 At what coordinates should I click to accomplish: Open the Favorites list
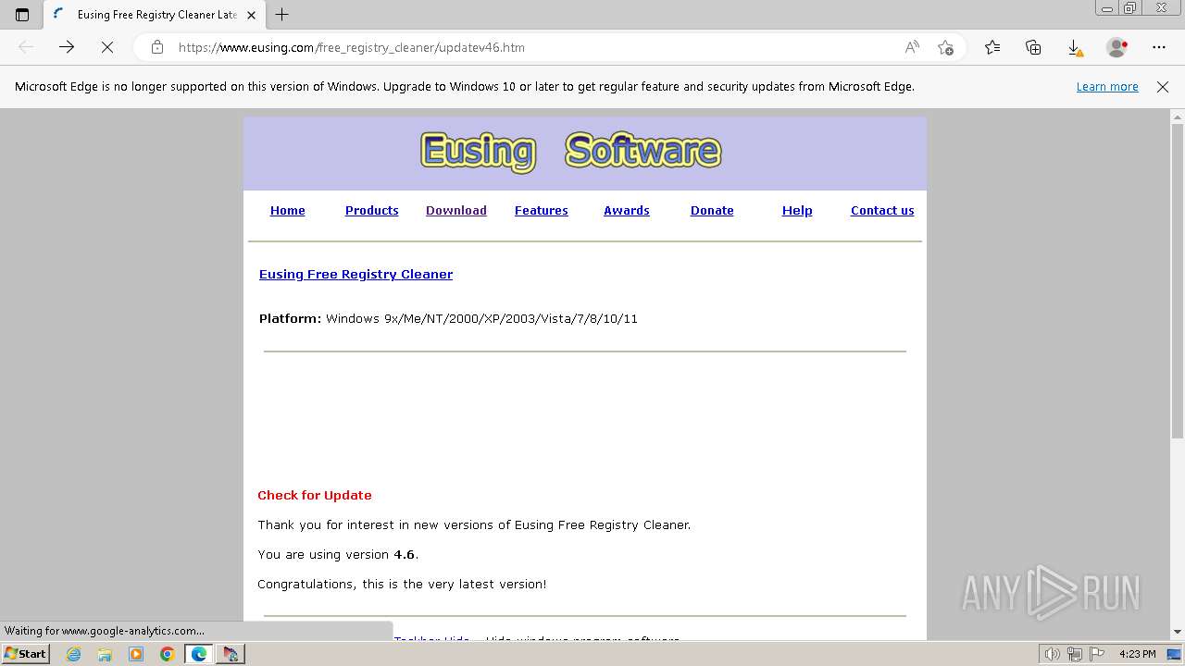[x=992, y=47]
